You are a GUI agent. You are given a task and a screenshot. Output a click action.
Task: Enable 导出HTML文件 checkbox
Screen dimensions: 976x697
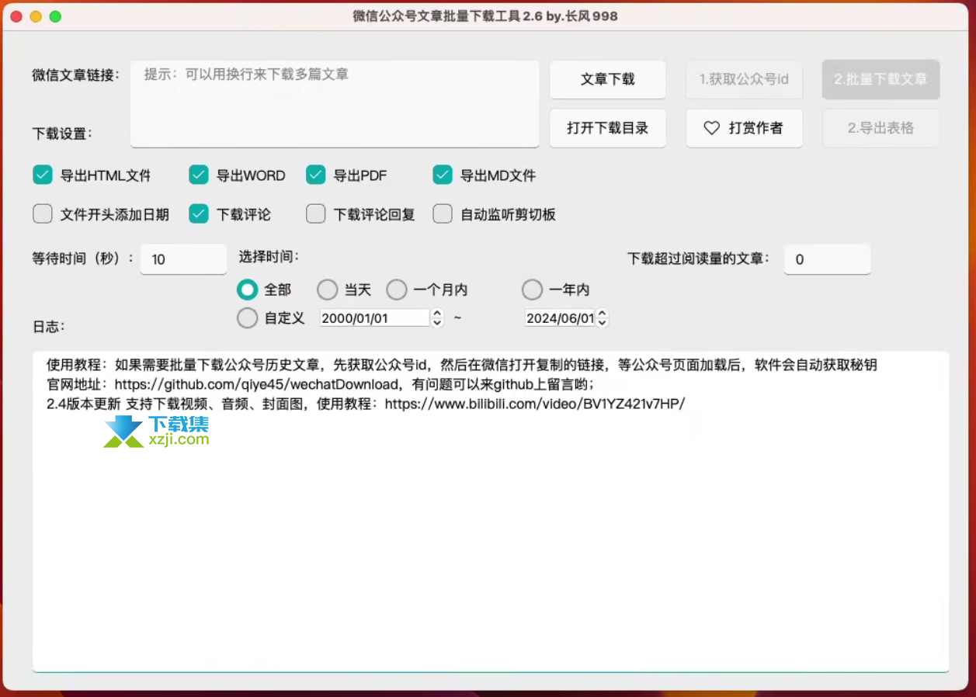click(42, 175)
